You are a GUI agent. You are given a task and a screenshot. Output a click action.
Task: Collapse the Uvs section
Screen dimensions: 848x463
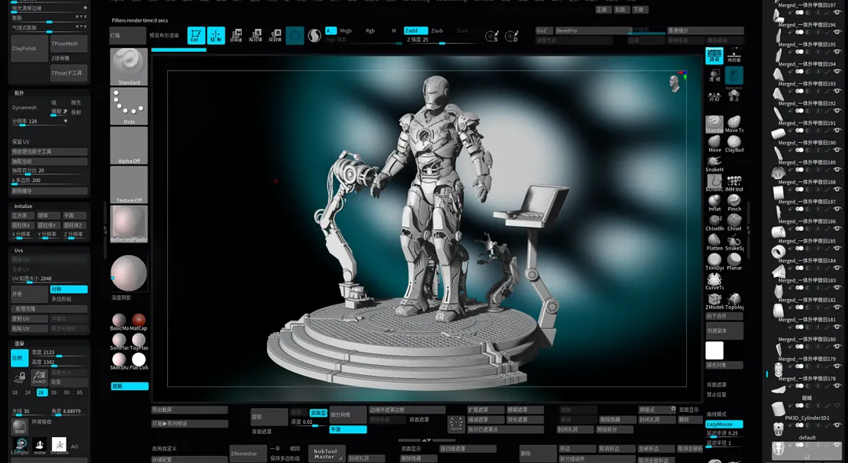pos(19,250)
